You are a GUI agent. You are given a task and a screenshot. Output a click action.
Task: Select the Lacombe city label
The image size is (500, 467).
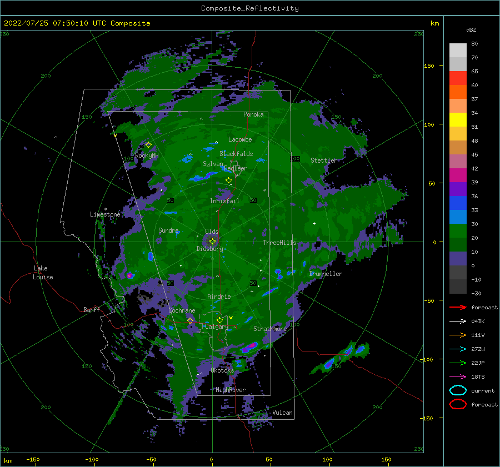[x=240, y=139]
